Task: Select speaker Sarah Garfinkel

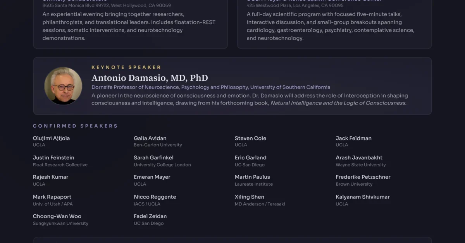Action: click(x=153, y=157)
